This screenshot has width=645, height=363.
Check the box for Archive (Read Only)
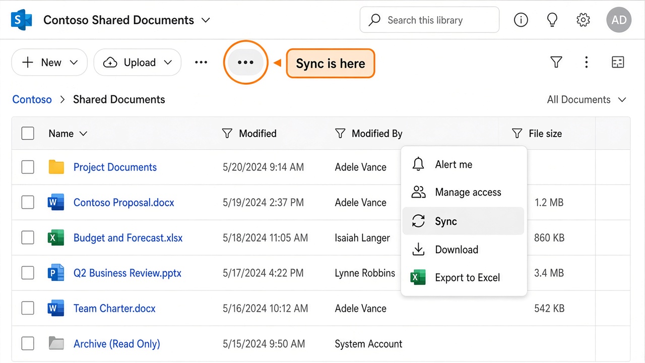point(28,343)
